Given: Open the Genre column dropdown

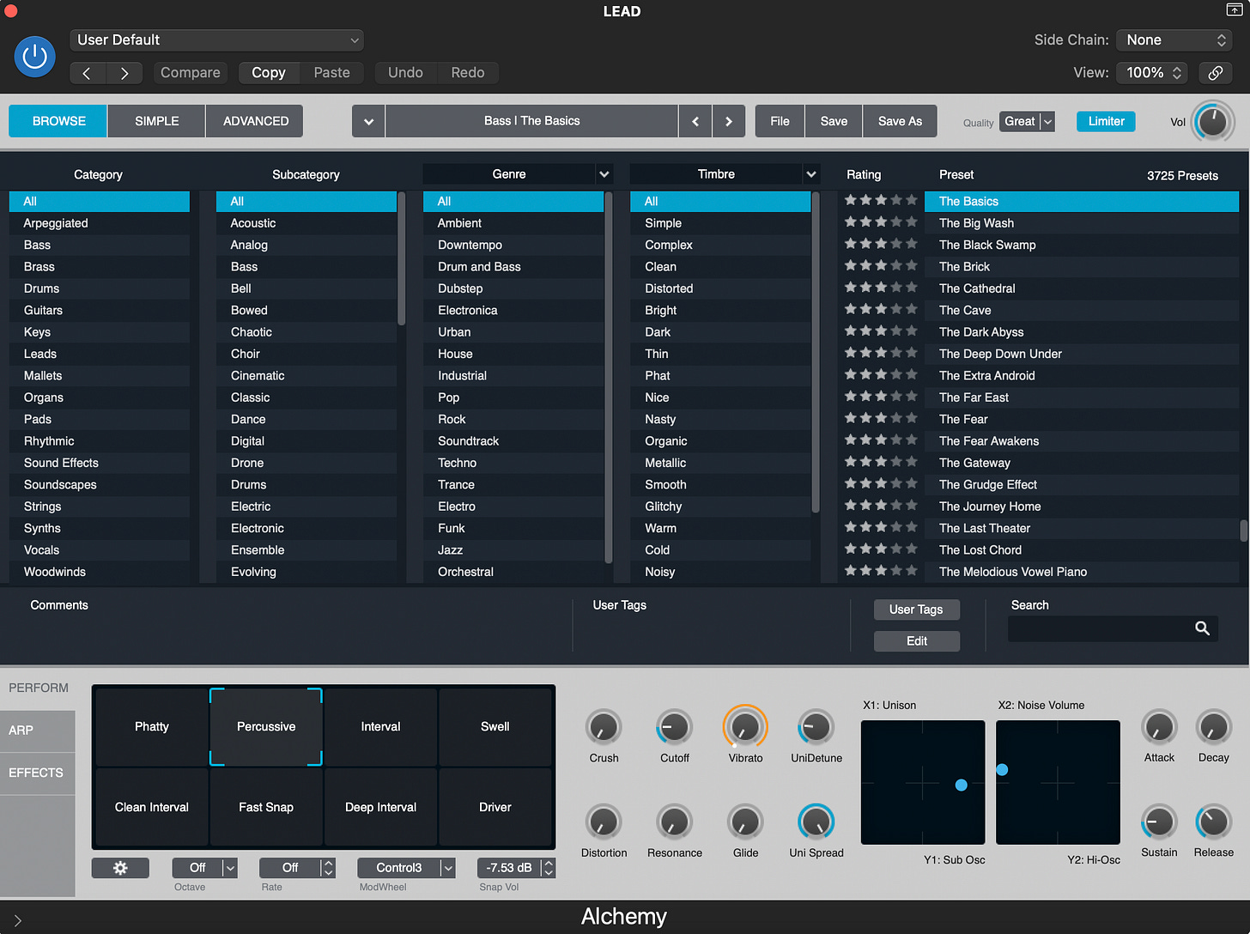Looking at the screenshot, I should [x=604, y=174].
